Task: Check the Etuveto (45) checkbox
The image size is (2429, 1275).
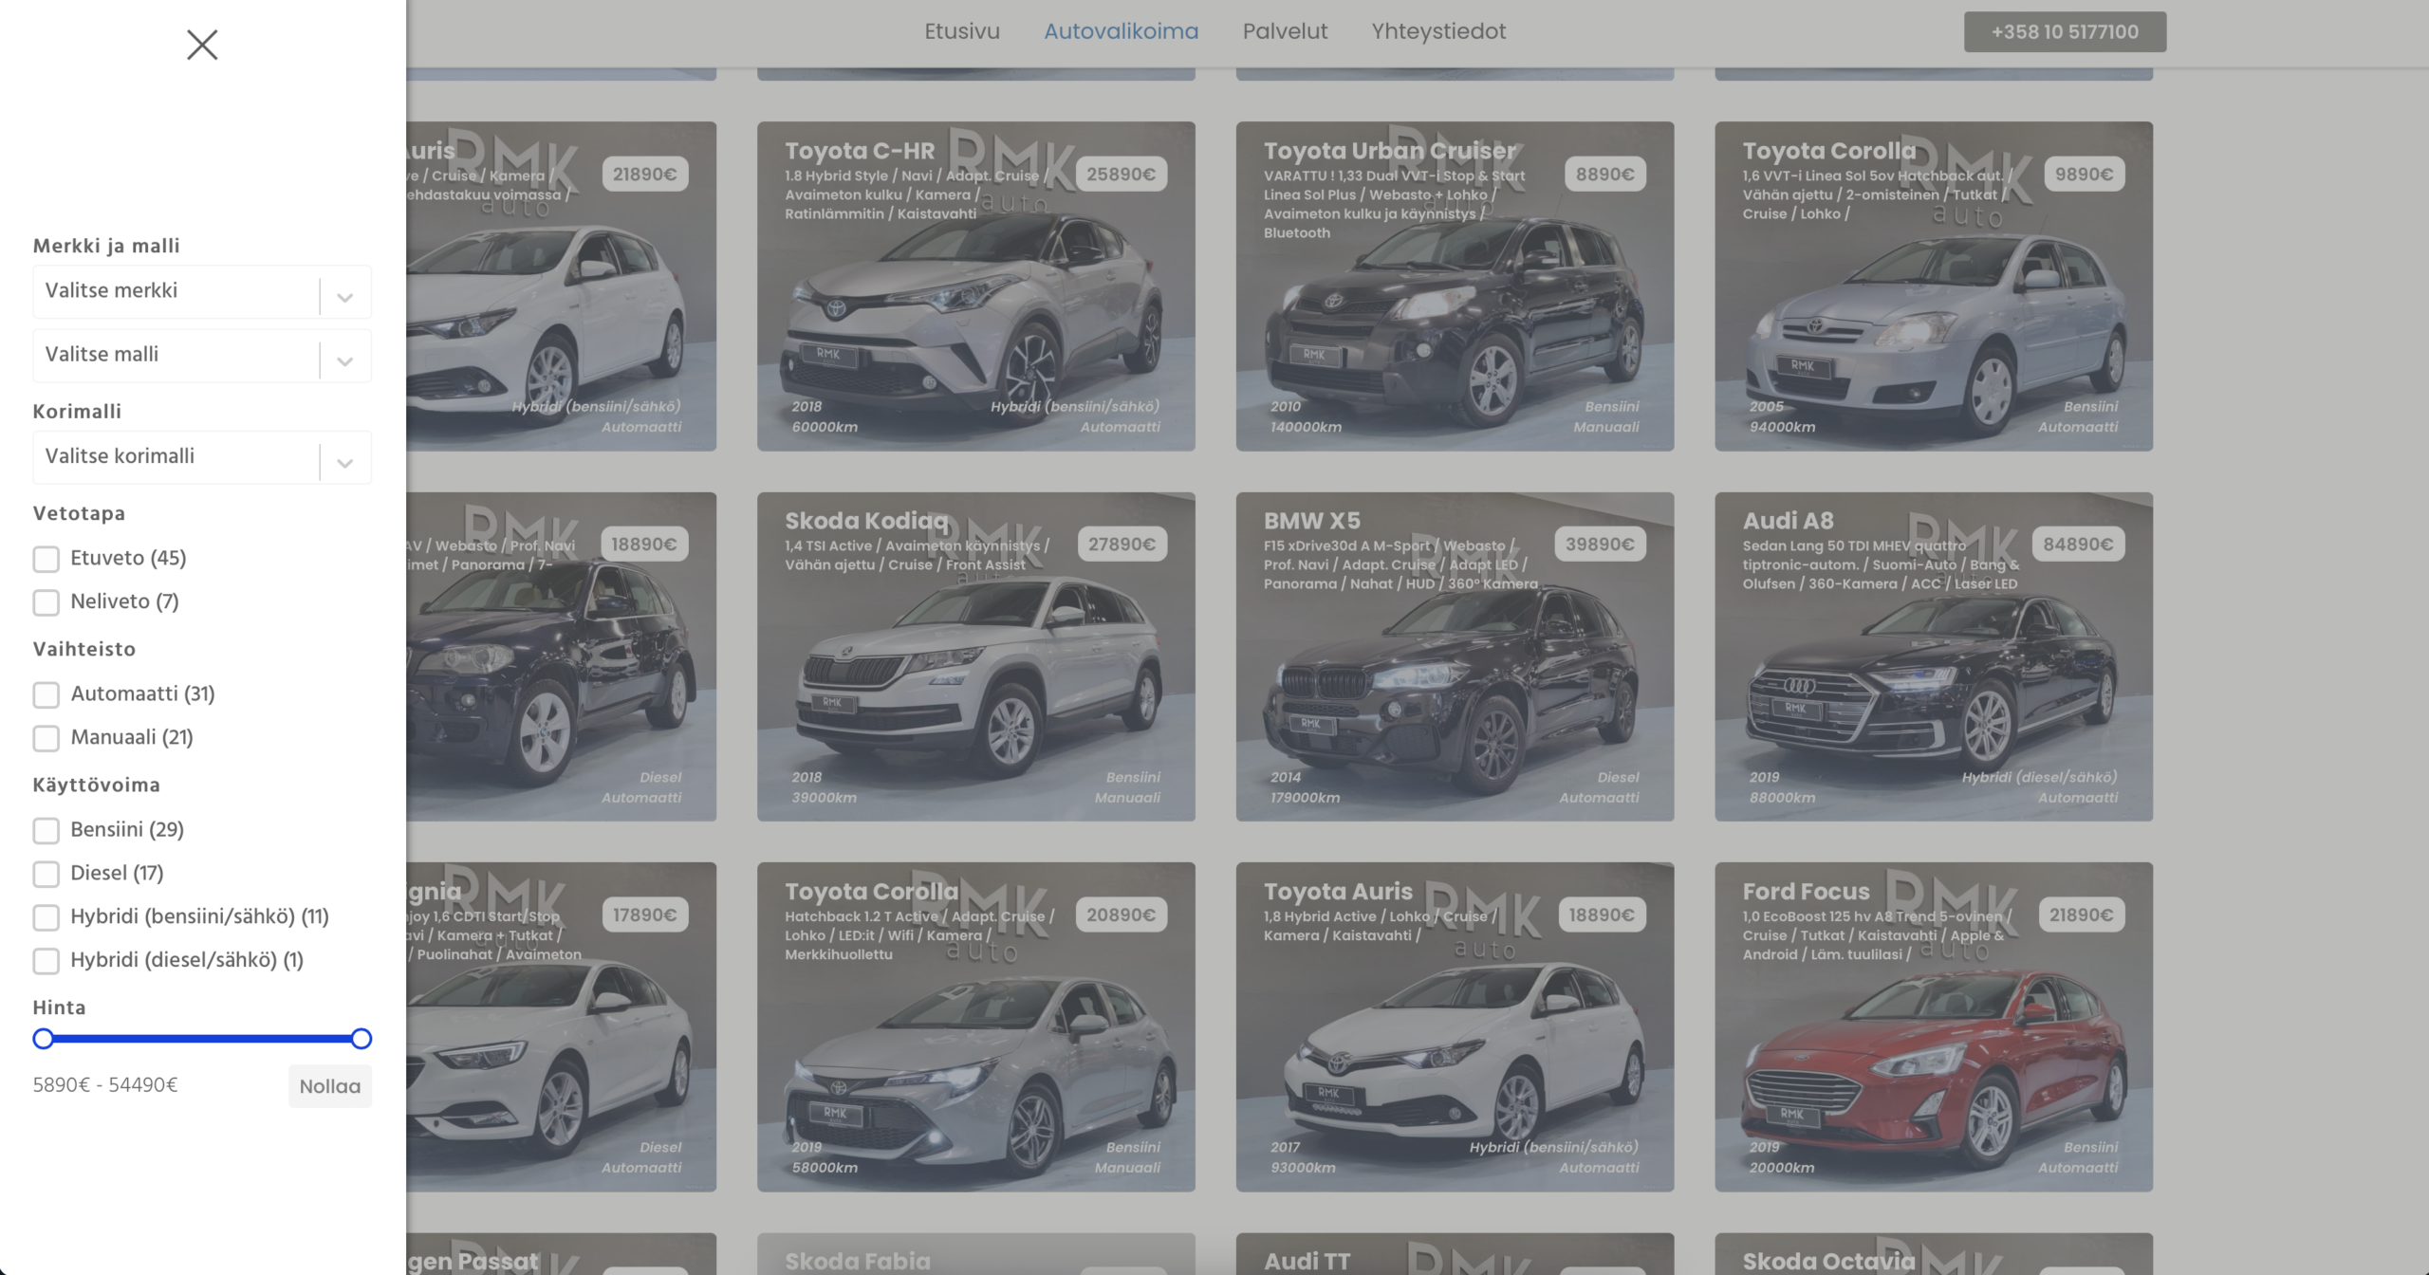Action: click(x=46, y=559)
